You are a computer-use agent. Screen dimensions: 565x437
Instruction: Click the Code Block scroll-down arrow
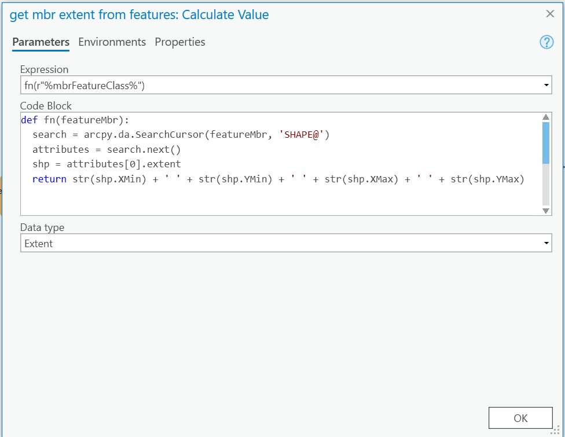tap(546, 211)
